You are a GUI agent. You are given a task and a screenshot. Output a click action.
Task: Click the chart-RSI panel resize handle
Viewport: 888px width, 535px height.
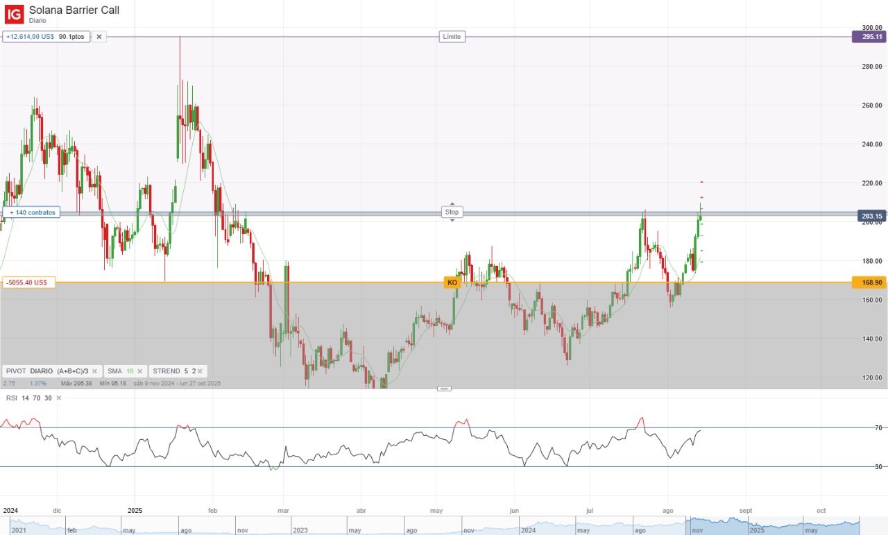tap(445, 389)
